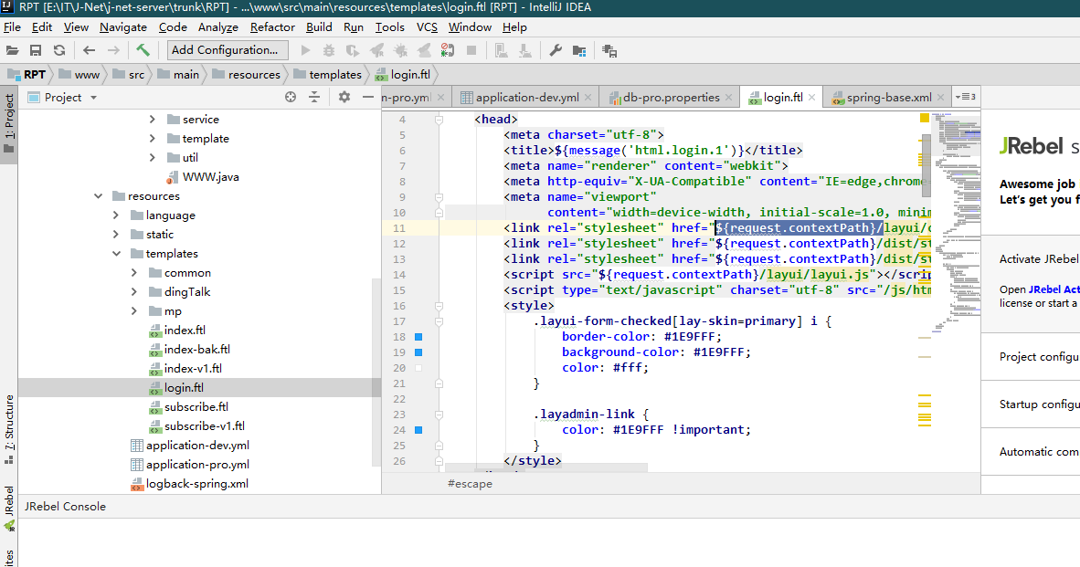Open the Settings wrench icon on toolbar
The height and width of the screenshot is (567, 1080).
coord(556,50)
